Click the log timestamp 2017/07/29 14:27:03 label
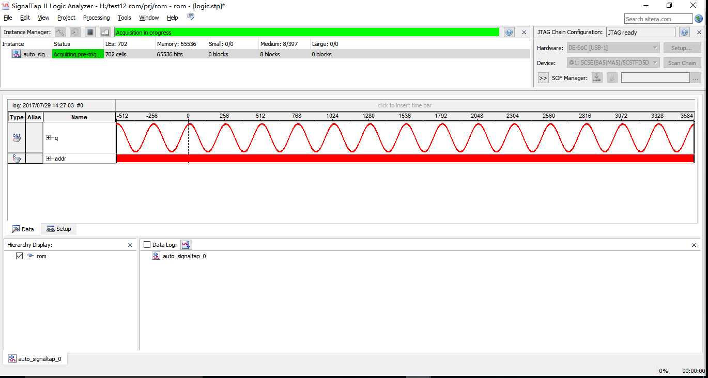 pos(48,105)
